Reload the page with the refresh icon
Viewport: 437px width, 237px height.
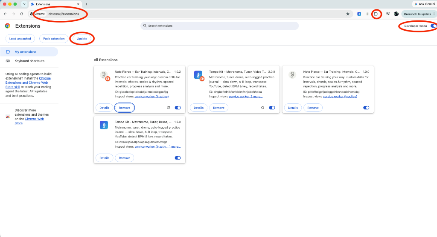22,14
